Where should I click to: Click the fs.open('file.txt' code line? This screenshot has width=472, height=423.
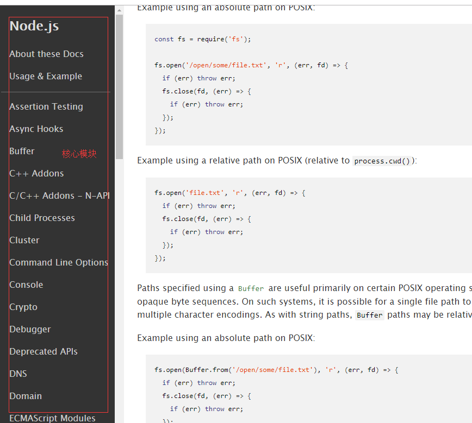(230, 193)
